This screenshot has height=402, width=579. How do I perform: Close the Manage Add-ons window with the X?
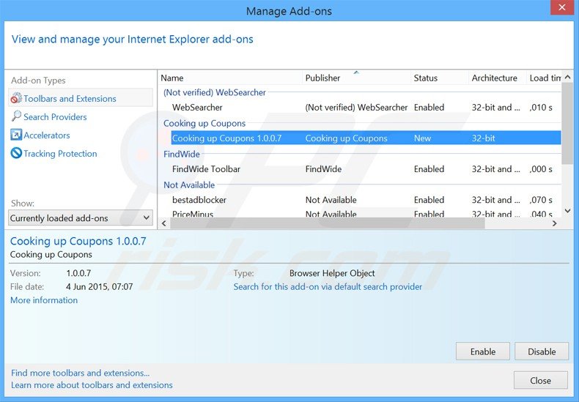pos(562,7)
